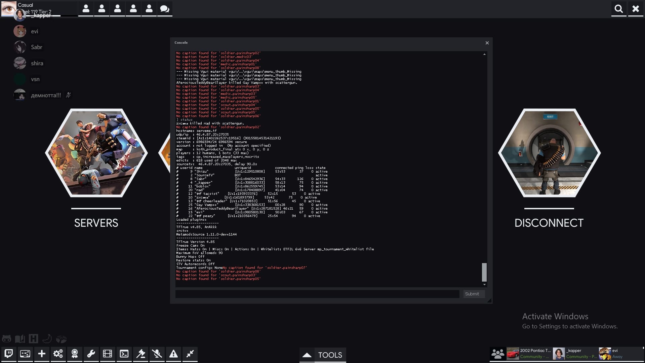This screenshot has width=645, height=363.
Task: Open the friends list group icon
Action: point(497,354)
